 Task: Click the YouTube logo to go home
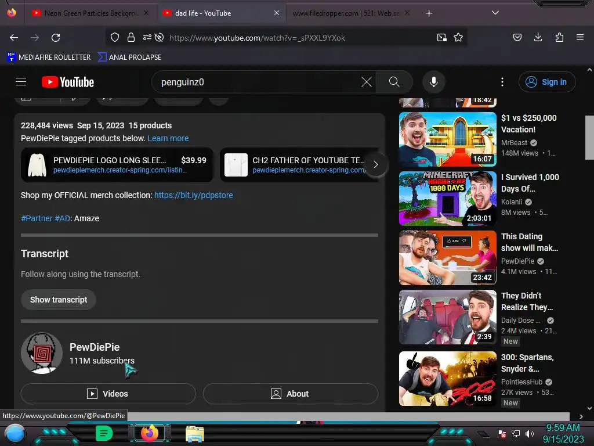68,82
